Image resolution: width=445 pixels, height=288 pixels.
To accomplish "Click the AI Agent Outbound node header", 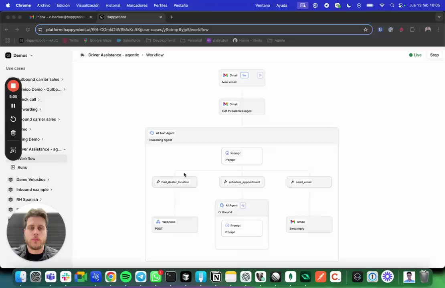I will [242, 208].
